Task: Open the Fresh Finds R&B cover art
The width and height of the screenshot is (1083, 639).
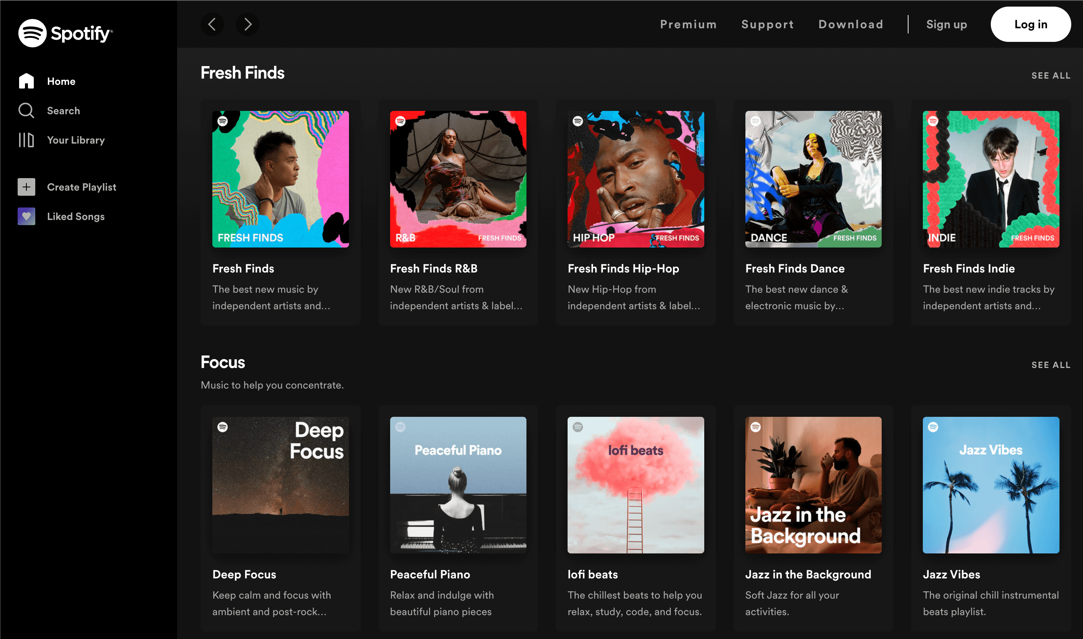Action: pos(458,179)
